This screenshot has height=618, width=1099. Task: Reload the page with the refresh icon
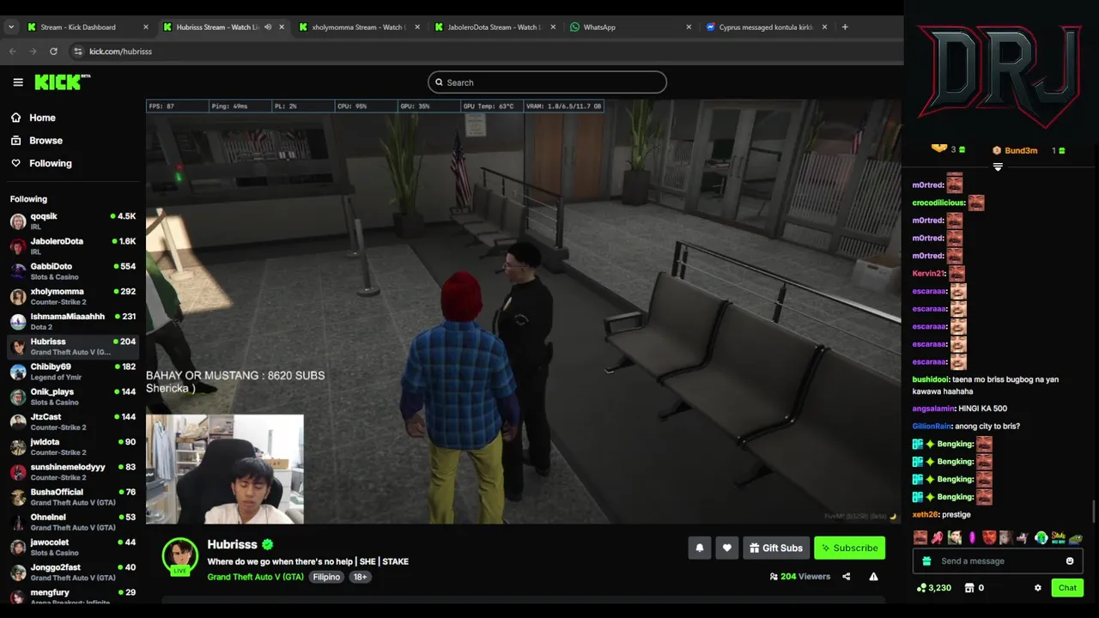tap(53, 51)
